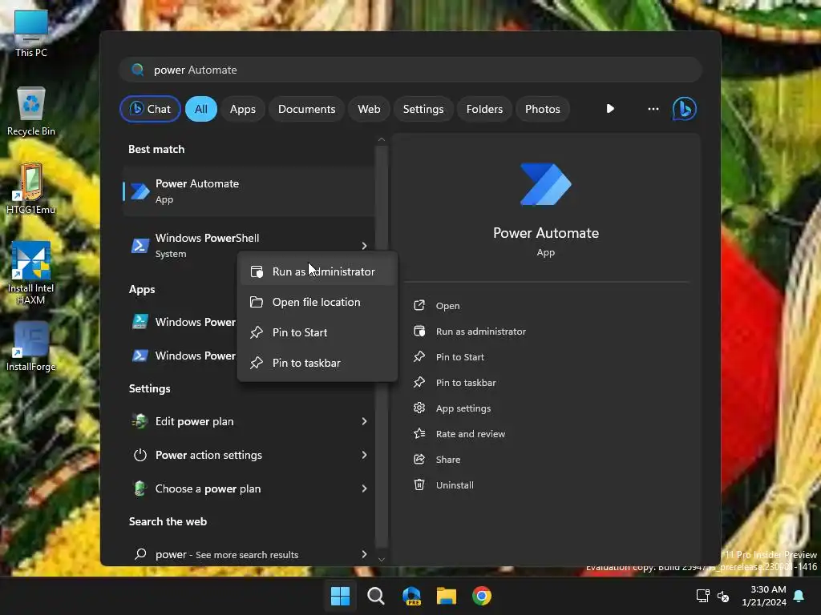Image resolution: width=821 pixels, height=615 pixels.
Task: Select the Install Intel HAXM shortcut
Action: tap(31, 273)
